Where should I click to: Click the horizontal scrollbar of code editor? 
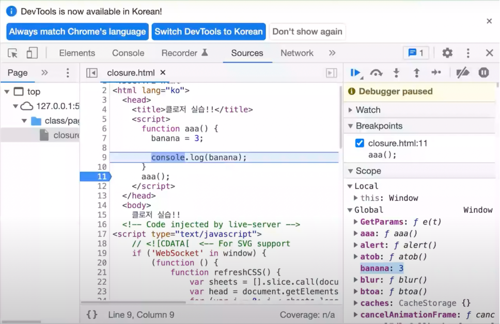pos(133,302)
